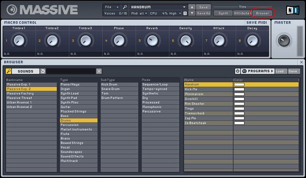This screenshot has height=178, width=306.
Task: Toggle the power button next to Programs
Action: tap(238, 71)
